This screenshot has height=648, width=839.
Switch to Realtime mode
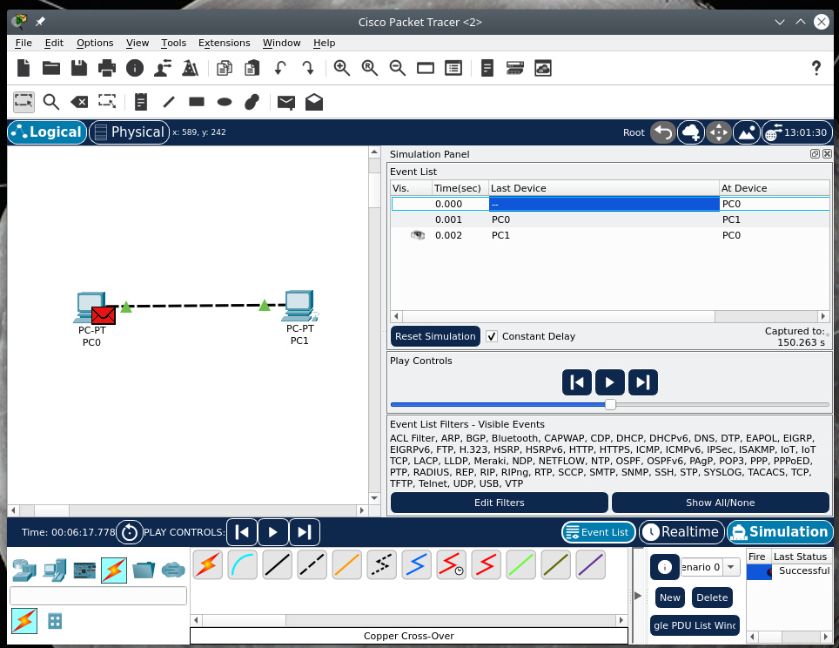(x=681, y=532)
